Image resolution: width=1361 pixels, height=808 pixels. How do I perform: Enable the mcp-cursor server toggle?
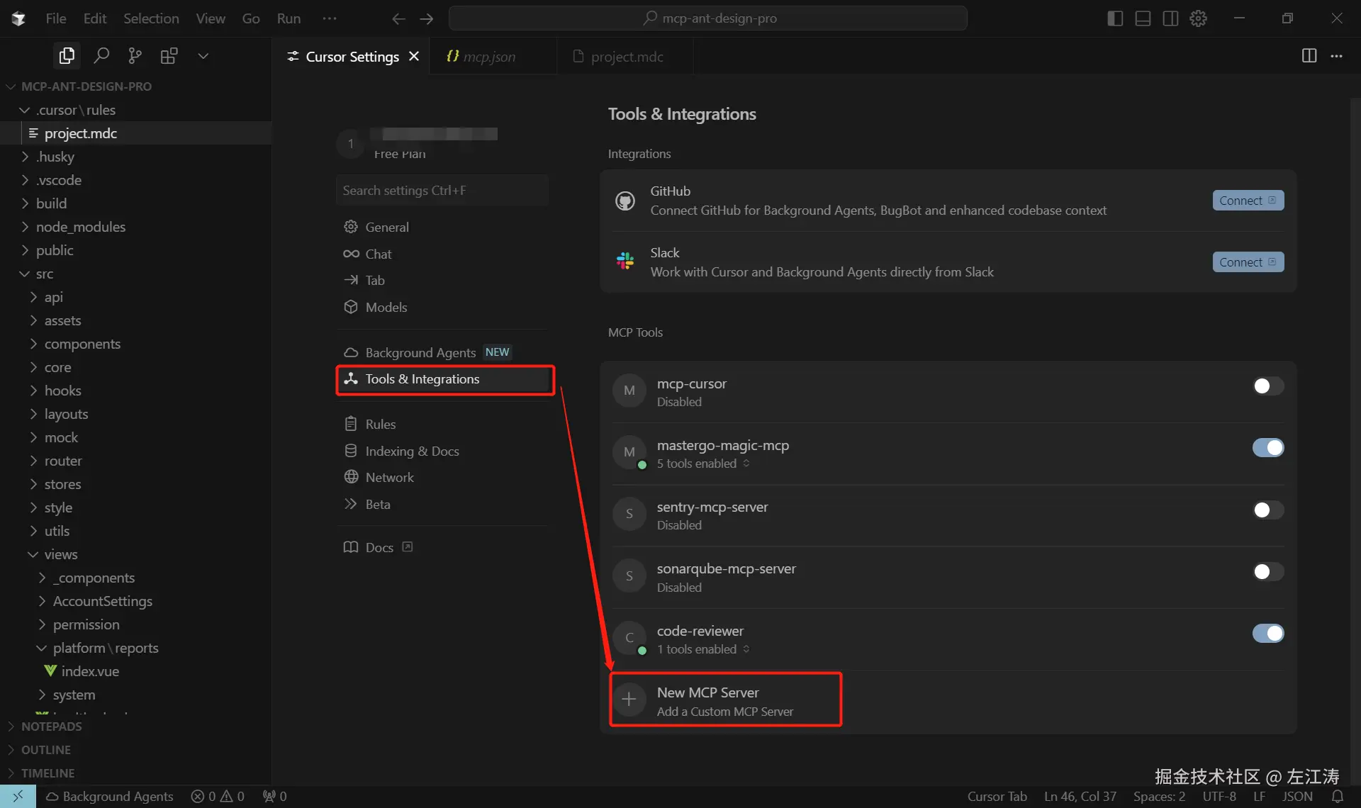[1267, 386]
